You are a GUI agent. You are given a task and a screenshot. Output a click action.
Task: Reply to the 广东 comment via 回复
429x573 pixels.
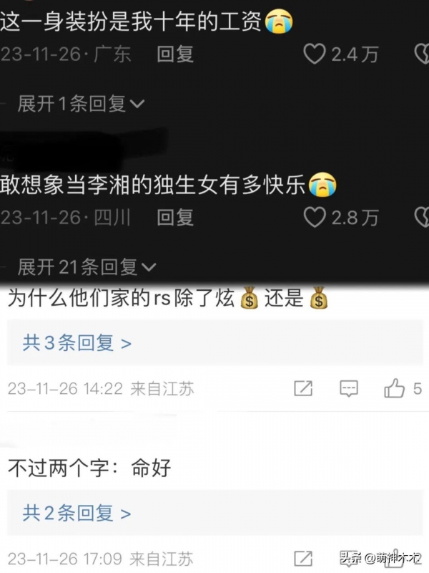tap(175, 54)
